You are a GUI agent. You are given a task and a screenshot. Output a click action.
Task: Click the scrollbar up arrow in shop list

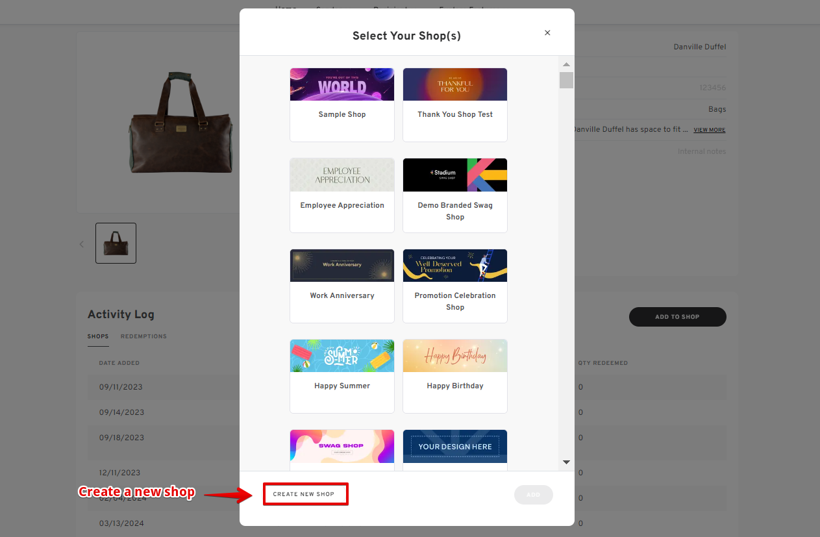(566, 64)
